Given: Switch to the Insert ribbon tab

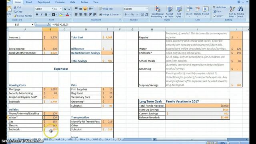Looking at the screenshot, I should pos(29,2).
